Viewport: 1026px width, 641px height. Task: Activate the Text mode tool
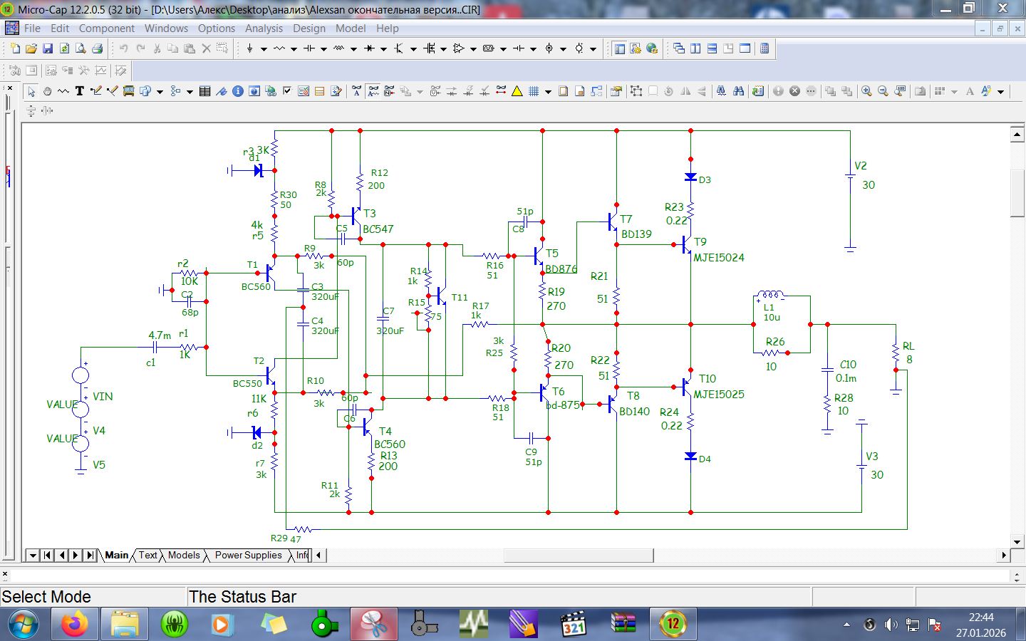click(79, 91)
